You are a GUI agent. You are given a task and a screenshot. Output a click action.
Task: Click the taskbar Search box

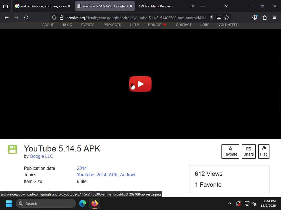(x=46, y=203)
